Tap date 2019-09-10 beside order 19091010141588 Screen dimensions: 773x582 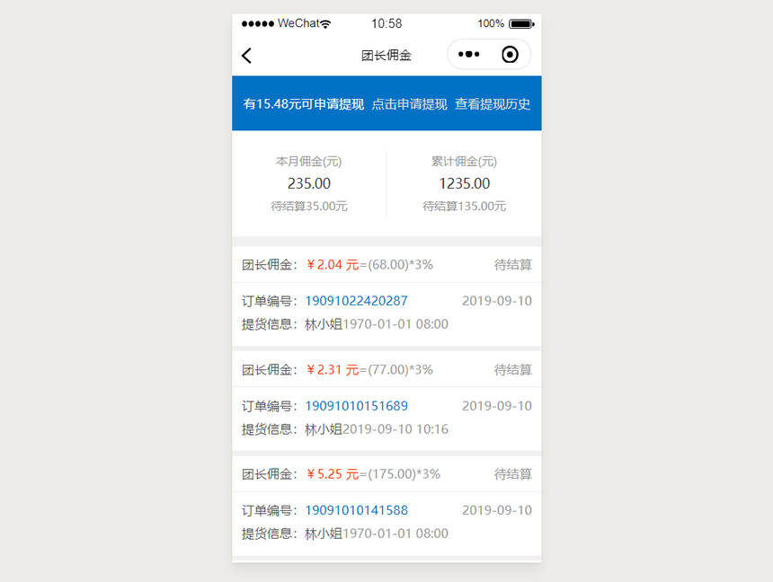click(x=497, y=510)
